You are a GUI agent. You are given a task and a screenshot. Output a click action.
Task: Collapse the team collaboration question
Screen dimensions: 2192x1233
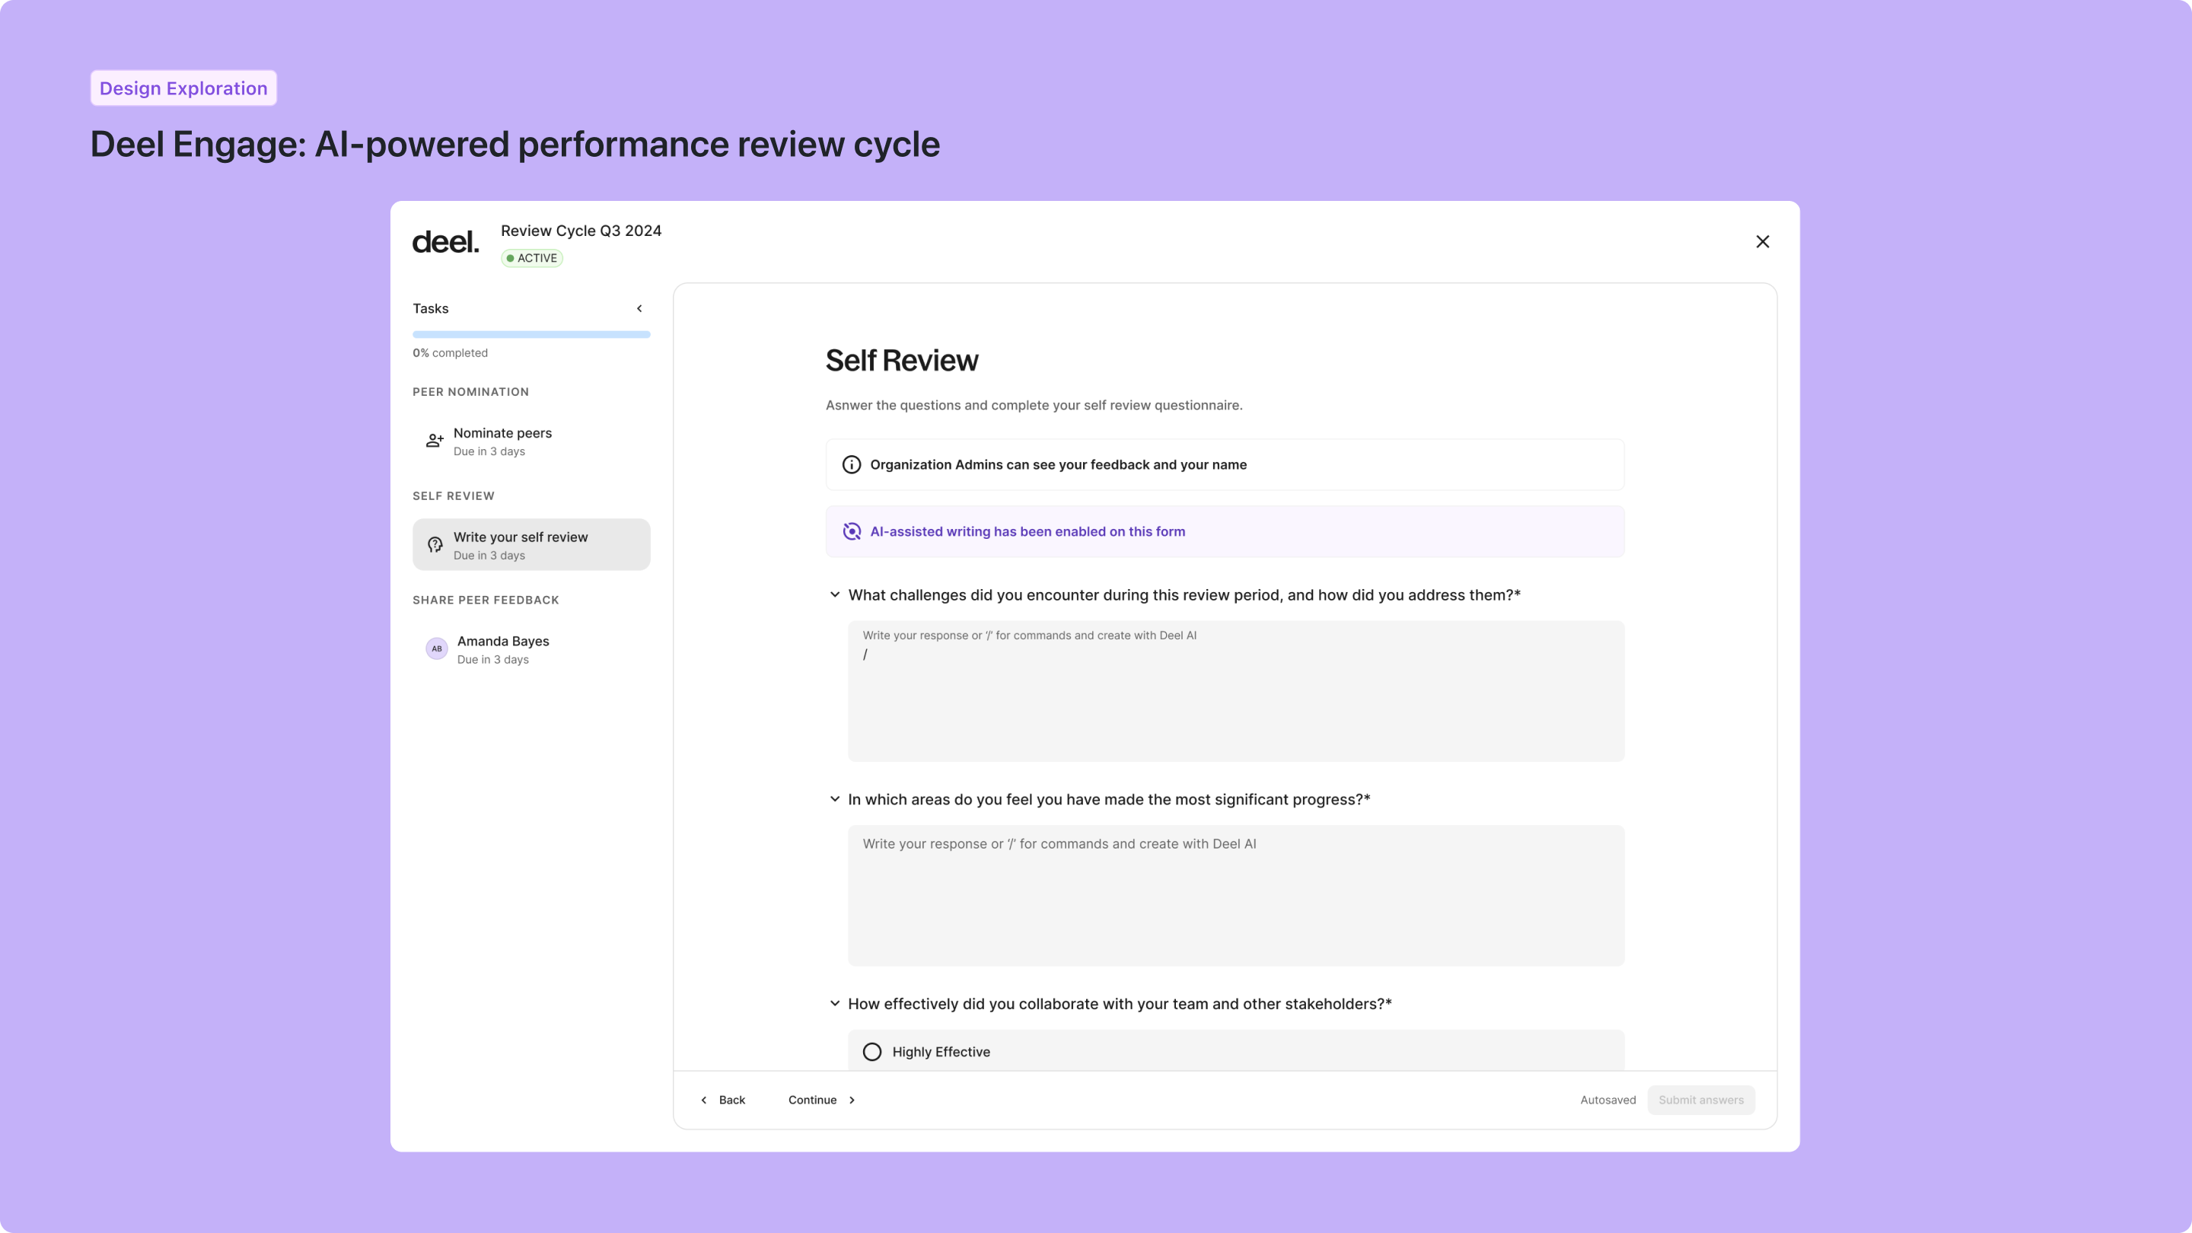pyautogui.click(x=835, y=1004)
